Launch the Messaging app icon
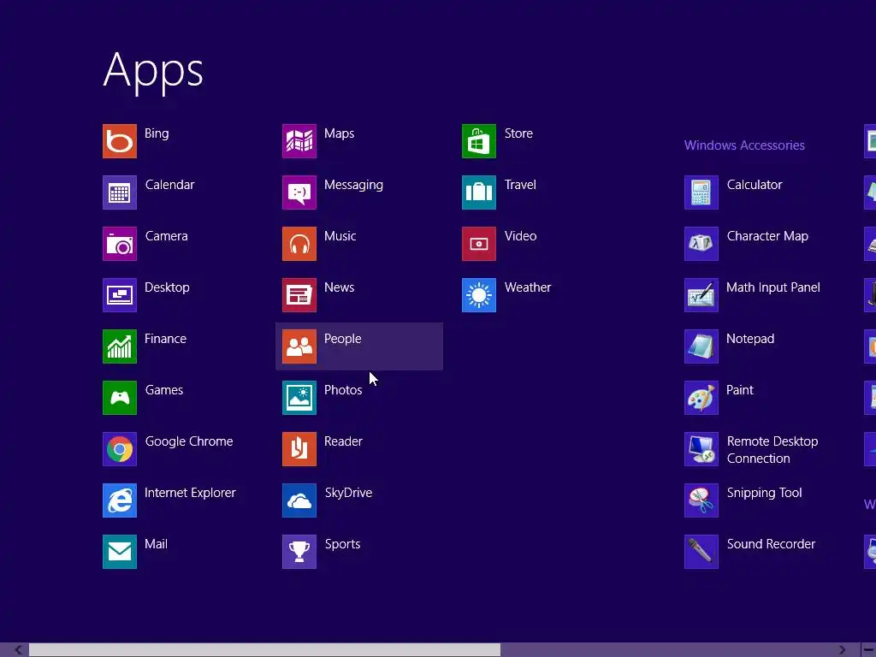Image resolution: width=876 pixels, height=657 pixels. [x=299, y=192]
